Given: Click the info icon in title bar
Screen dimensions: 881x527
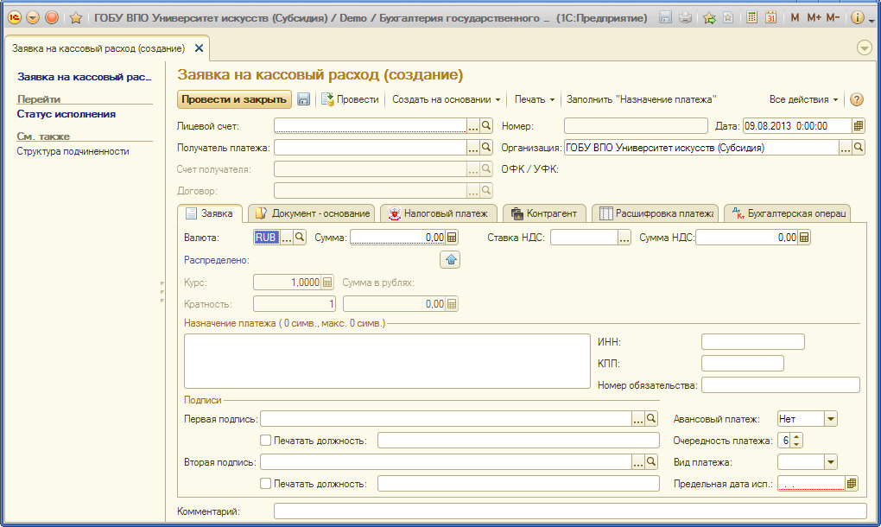Looking at the screenshot, I should point(857,18).
